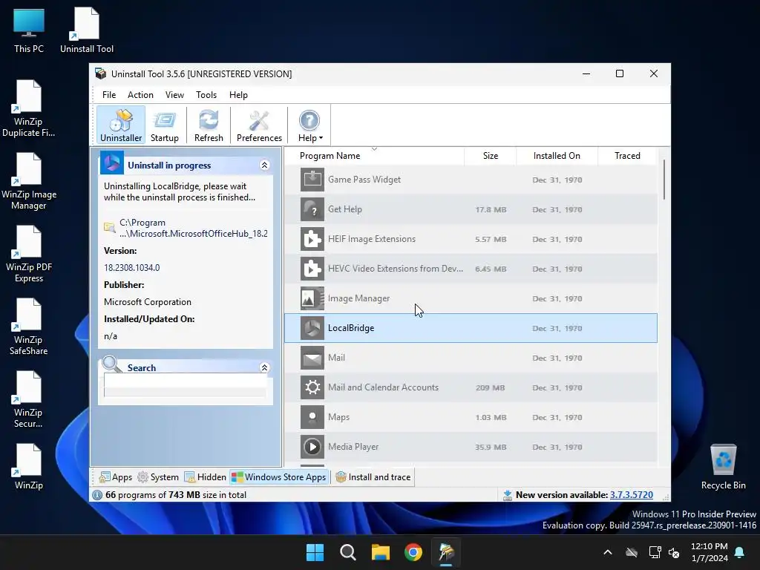Screen dimensions: 760x570
Task: Launch Chrome from the taskbar
Action: pyautogui.click(x=413, y=552)
